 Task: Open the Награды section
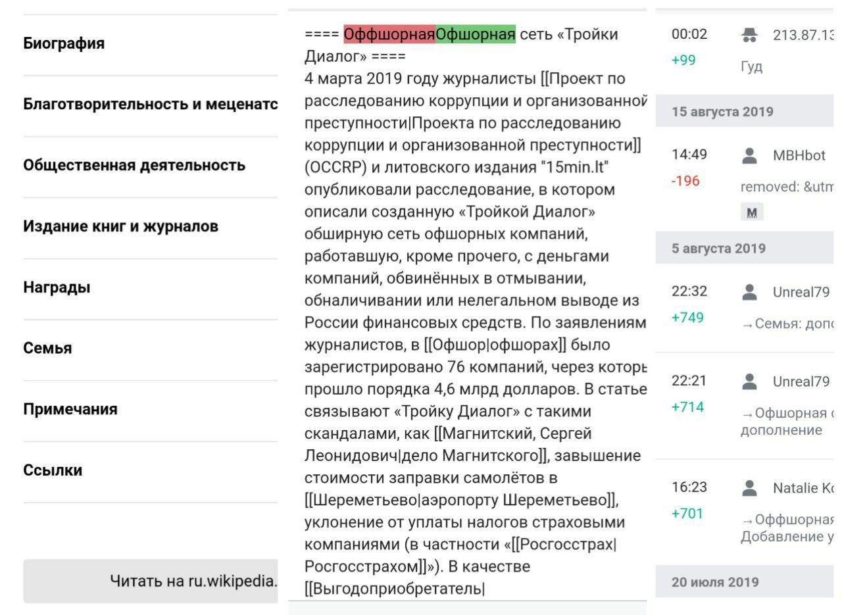[x=151, y=288]
